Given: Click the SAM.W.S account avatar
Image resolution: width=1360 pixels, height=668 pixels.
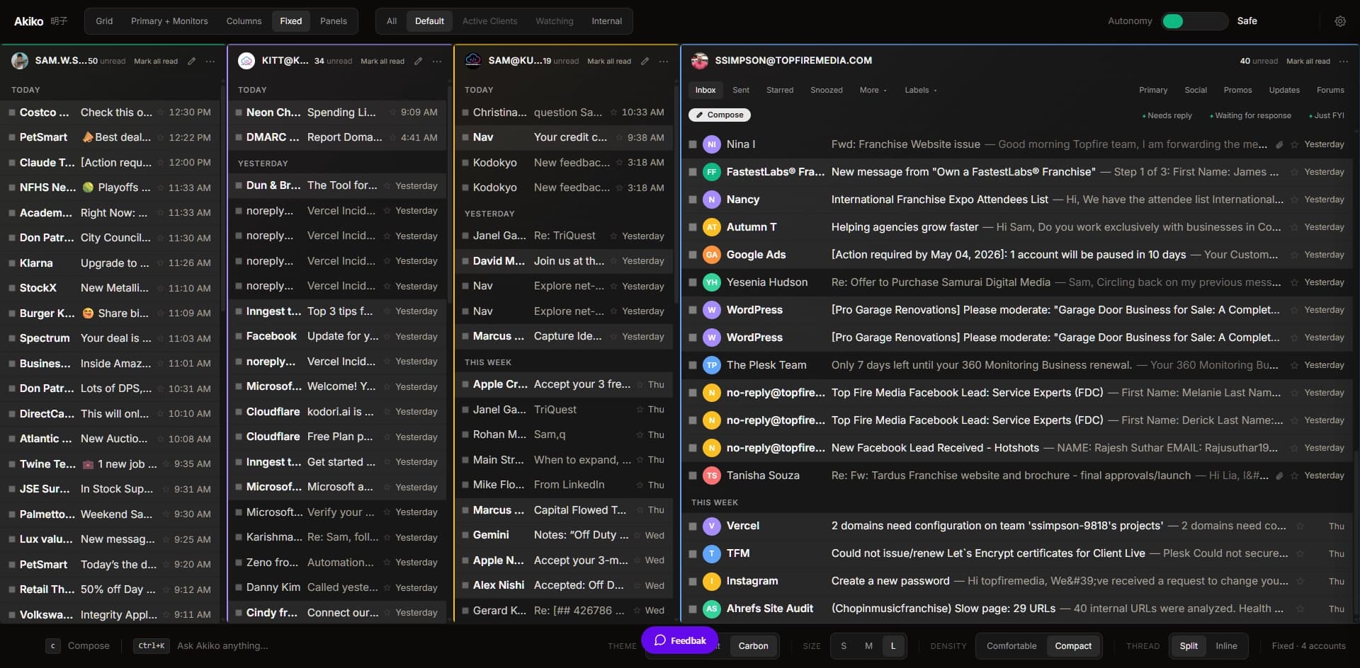Looking at the screenshot, I should click(20, 61).
